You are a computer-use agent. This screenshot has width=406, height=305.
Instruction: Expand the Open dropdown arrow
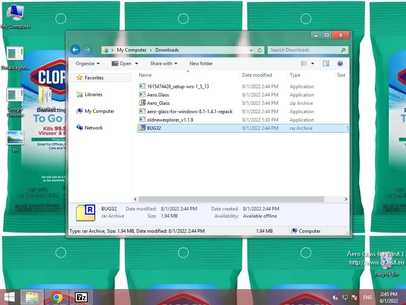tap(136, 64)
